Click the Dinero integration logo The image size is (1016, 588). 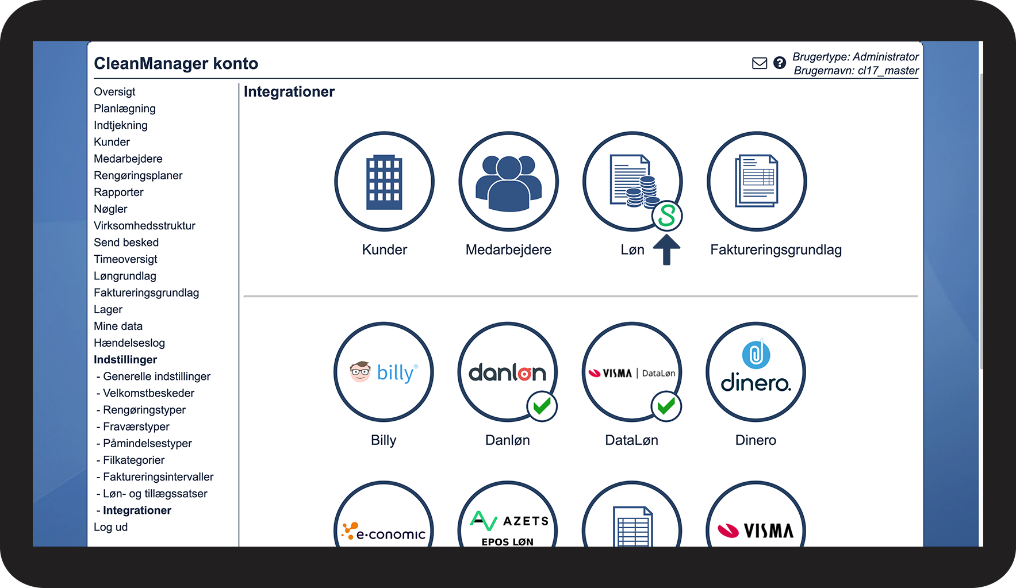tap(756, 372)
